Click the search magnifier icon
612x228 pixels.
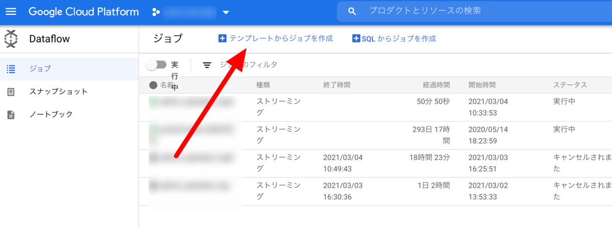tap(352, 11)
